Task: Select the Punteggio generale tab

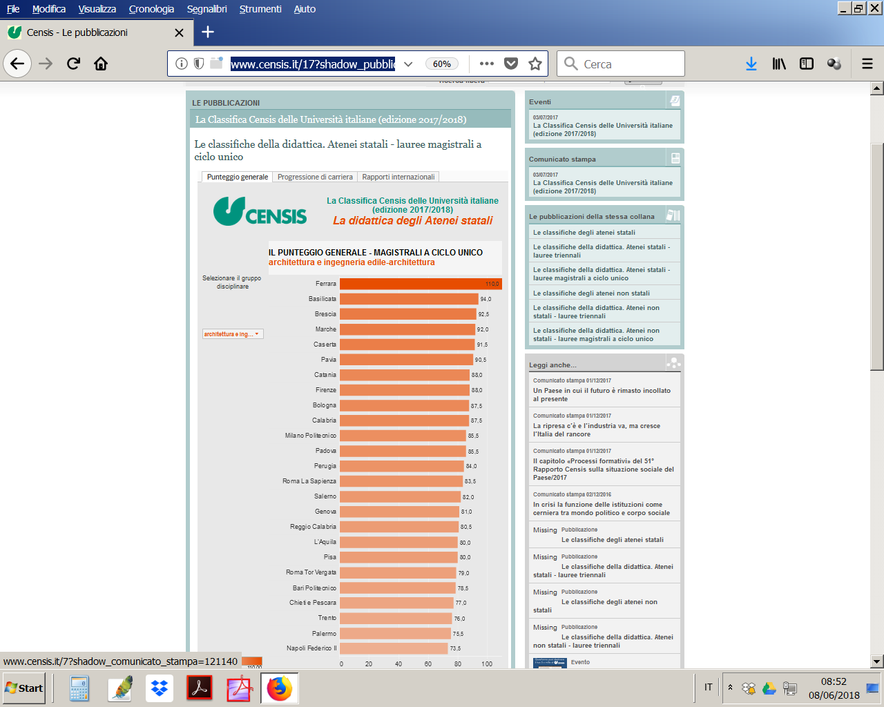Action: click(238, 177)
